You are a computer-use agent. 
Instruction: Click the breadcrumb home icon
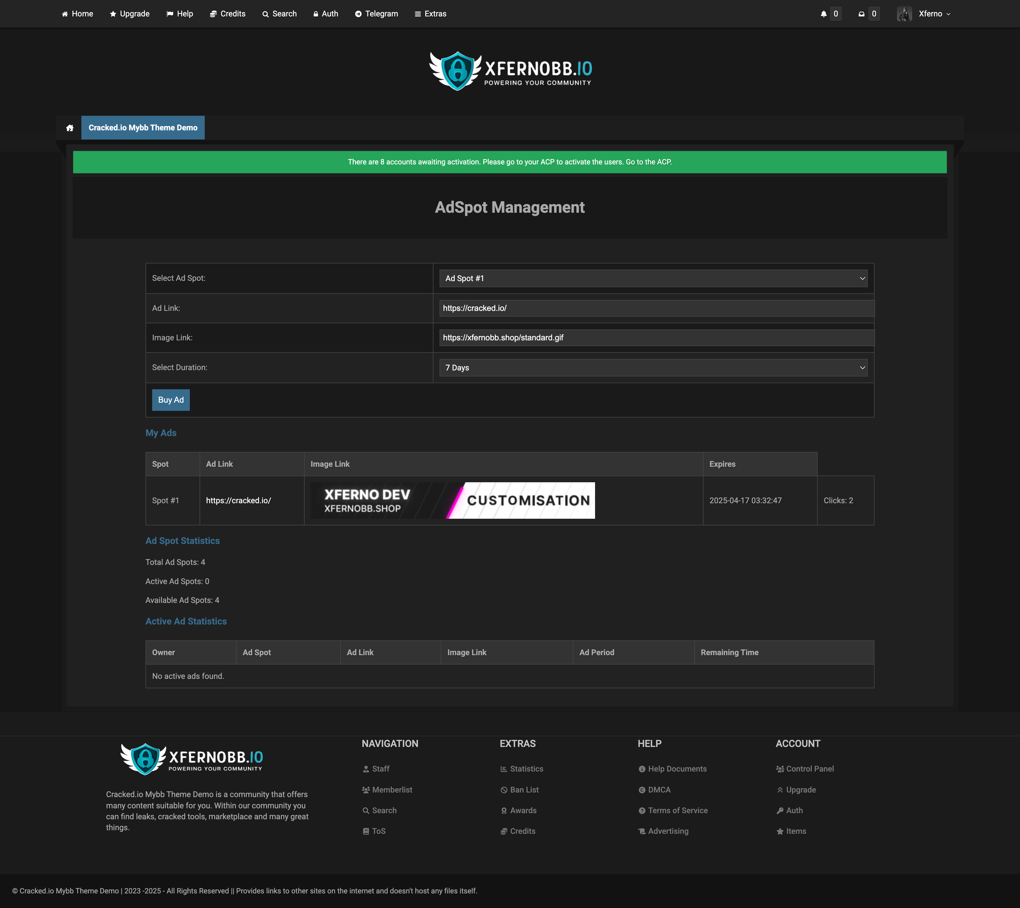69,127
